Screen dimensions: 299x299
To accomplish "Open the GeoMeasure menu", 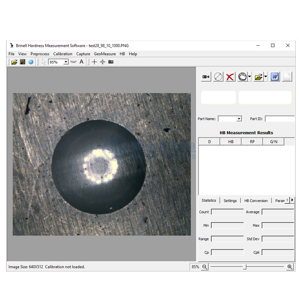I will coord(105,54).
